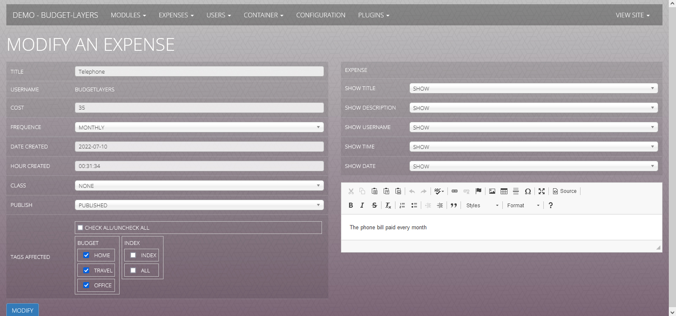Screen dimensions: 676x316
Task: Insert a bulleted list
Action: 414,205
